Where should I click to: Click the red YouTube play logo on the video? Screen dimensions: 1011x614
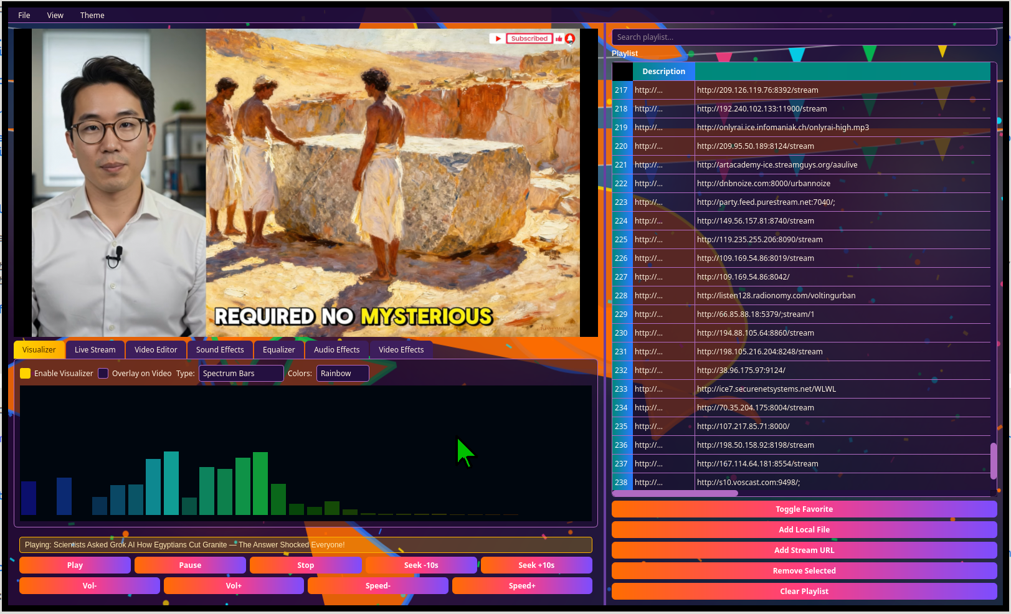[497, 39]
